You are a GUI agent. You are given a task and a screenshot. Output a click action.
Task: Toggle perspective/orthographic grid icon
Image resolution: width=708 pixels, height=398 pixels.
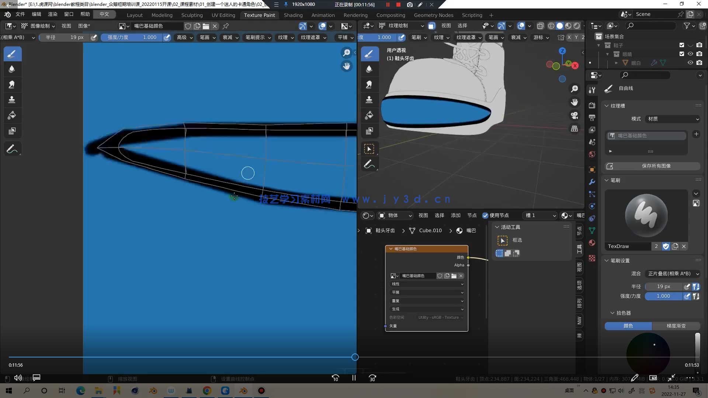[574, 129]
